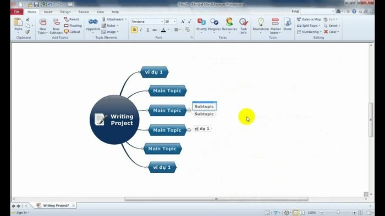Toggle bold formatting

pyautogui.click(x=134, y=30)
